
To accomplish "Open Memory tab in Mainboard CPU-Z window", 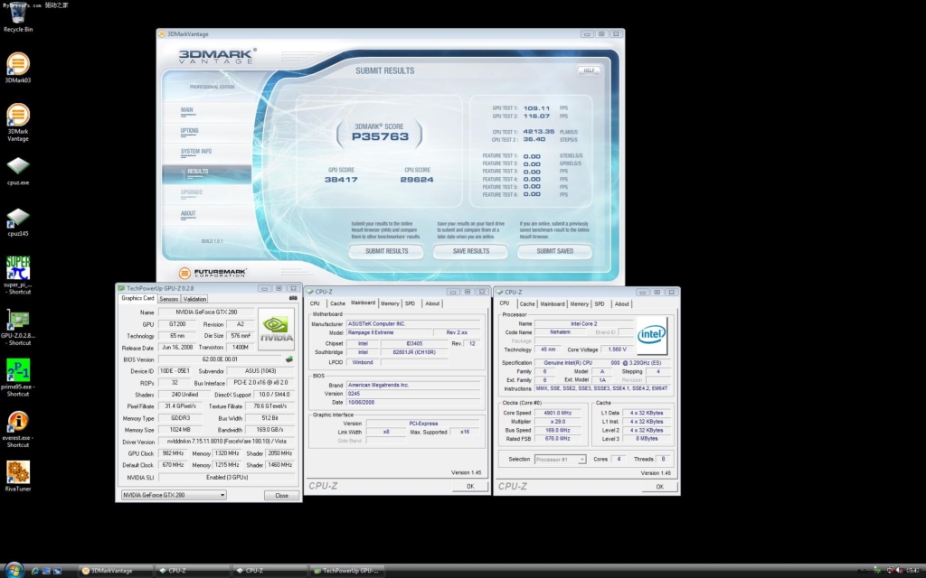I will point(390,303).
